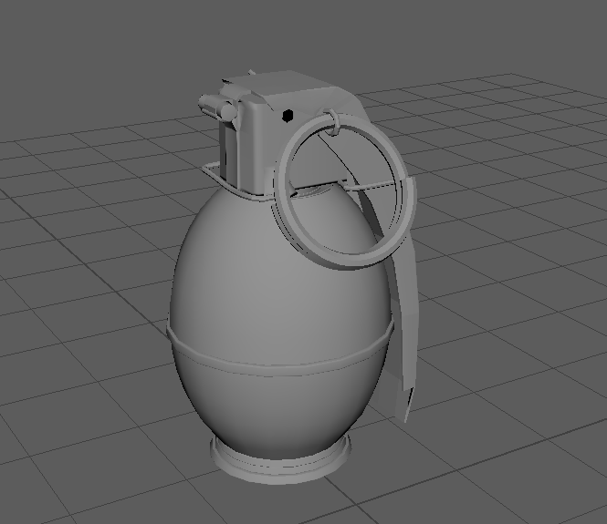Viewport: 607px width, 524px height.
Task: Select the boxy fuse housing on top
Action: click(259, 147)
